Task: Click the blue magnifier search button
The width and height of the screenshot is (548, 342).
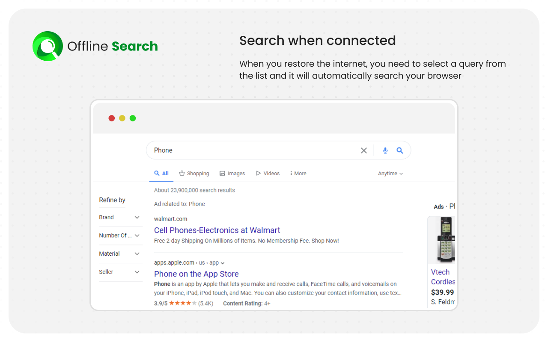Action: [400, 150]
